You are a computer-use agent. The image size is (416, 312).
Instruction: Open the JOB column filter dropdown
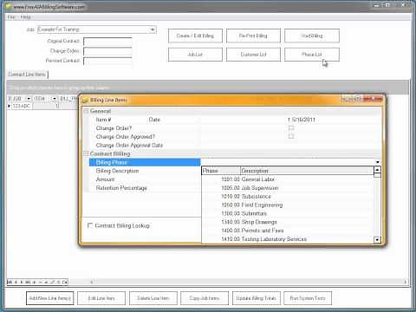[29, 99]
